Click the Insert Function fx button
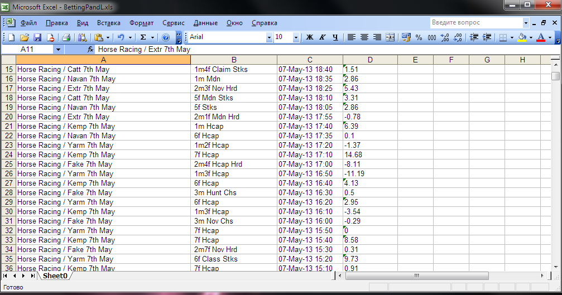562x295 pixels. (x=90, y=50)
